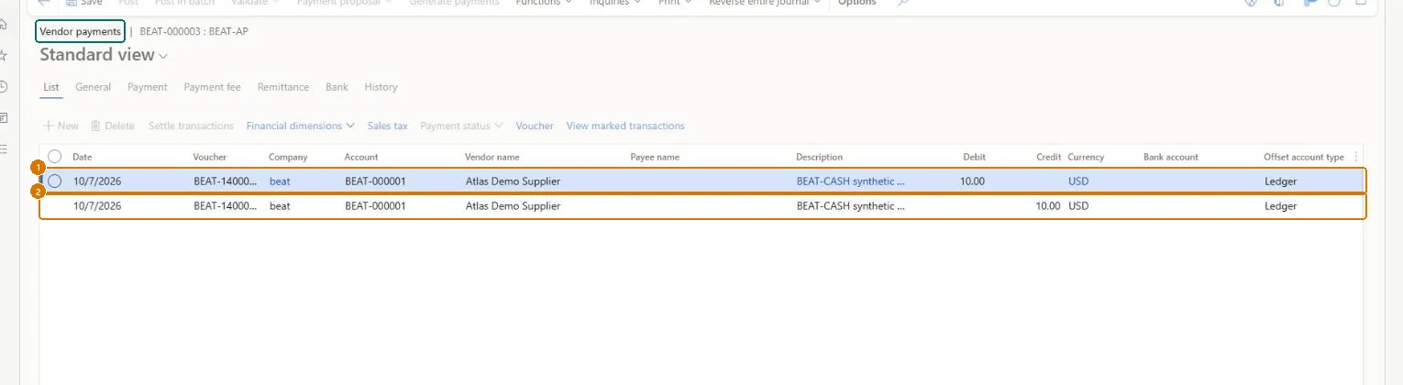
Task: Open the Options tab in action bar
Action: [856, 3]
